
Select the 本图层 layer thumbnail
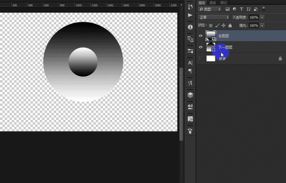211,36
